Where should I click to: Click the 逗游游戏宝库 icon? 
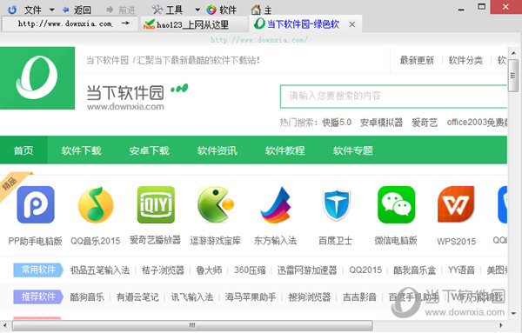[x=216, y=204]
